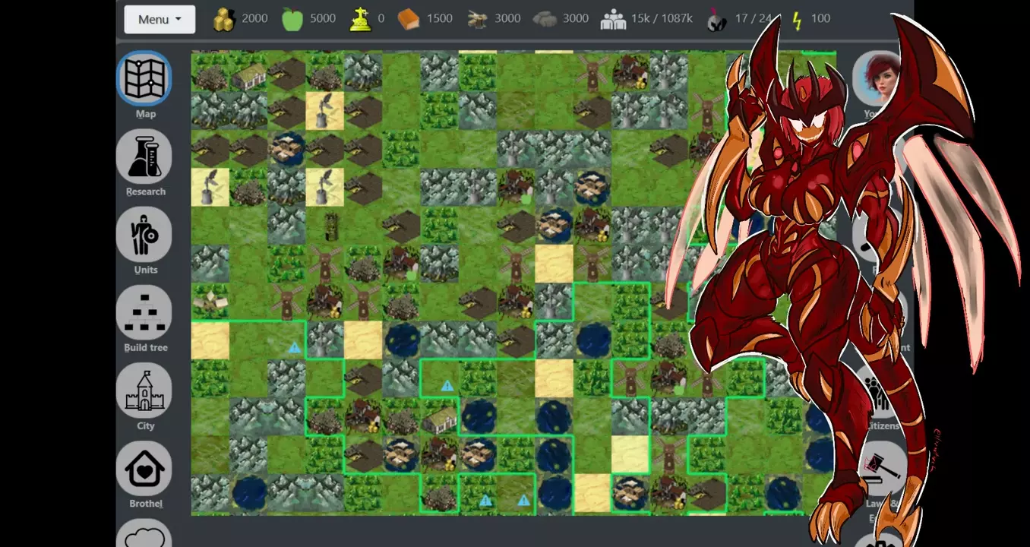Click the stone resource icon
Screen dimensions: 1030x547
[545, 19]
